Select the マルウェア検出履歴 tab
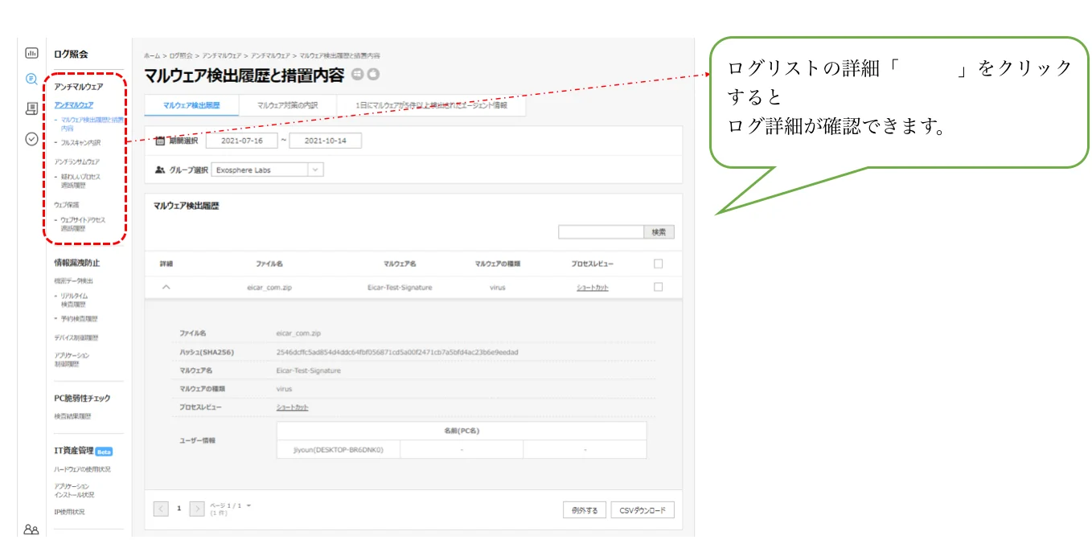1092x556 pixels. (x=191, y=105)
